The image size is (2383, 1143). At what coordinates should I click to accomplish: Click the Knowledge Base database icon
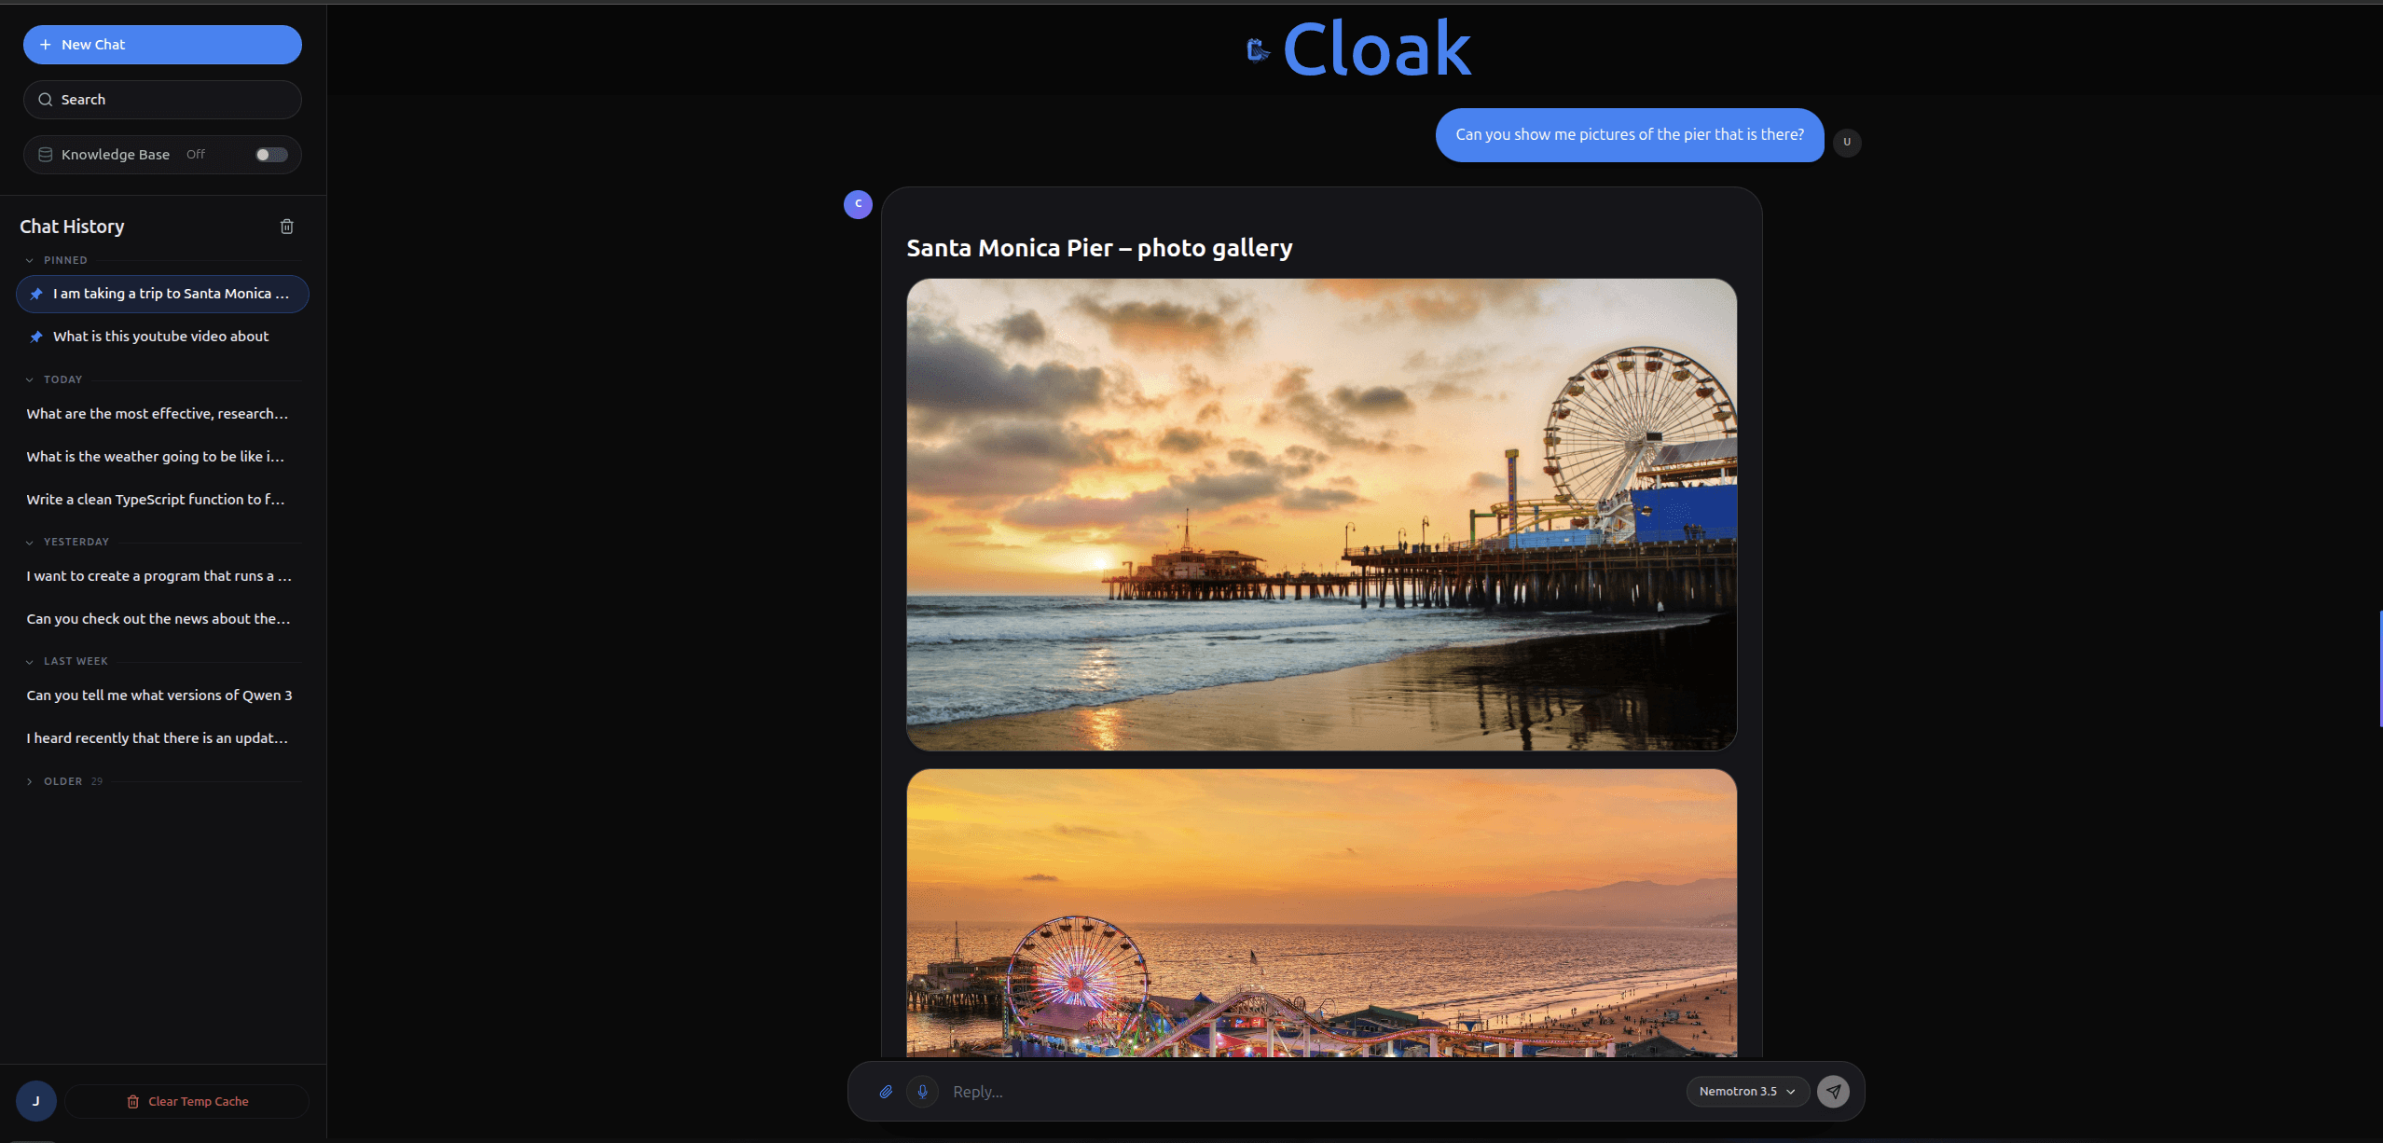(x=45, y=155)
